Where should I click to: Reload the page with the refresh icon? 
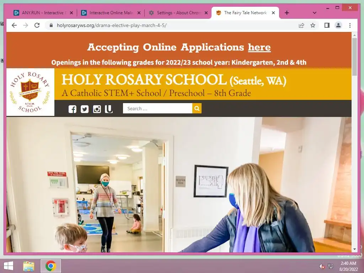pyautogui.click(x=37, y=25)
